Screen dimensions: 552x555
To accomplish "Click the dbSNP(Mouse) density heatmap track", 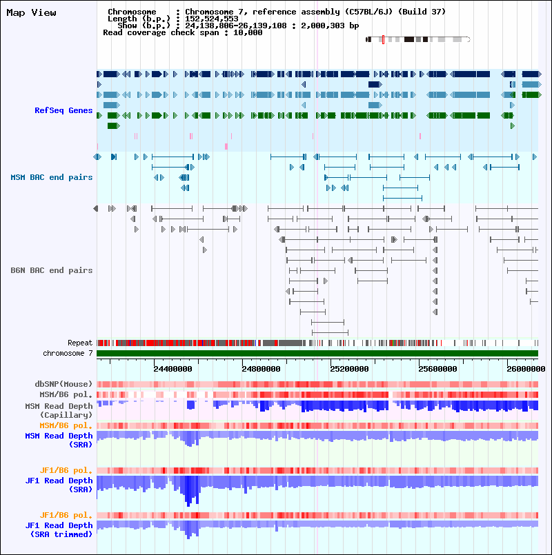I will tap(317, 384).
